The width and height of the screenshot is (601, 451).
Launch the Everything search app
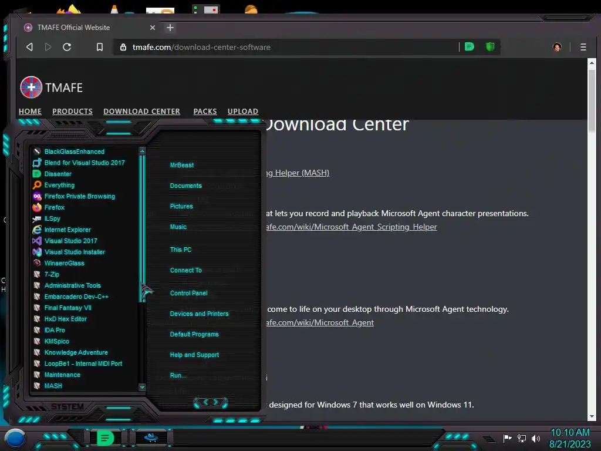click(x=54, y=185)
